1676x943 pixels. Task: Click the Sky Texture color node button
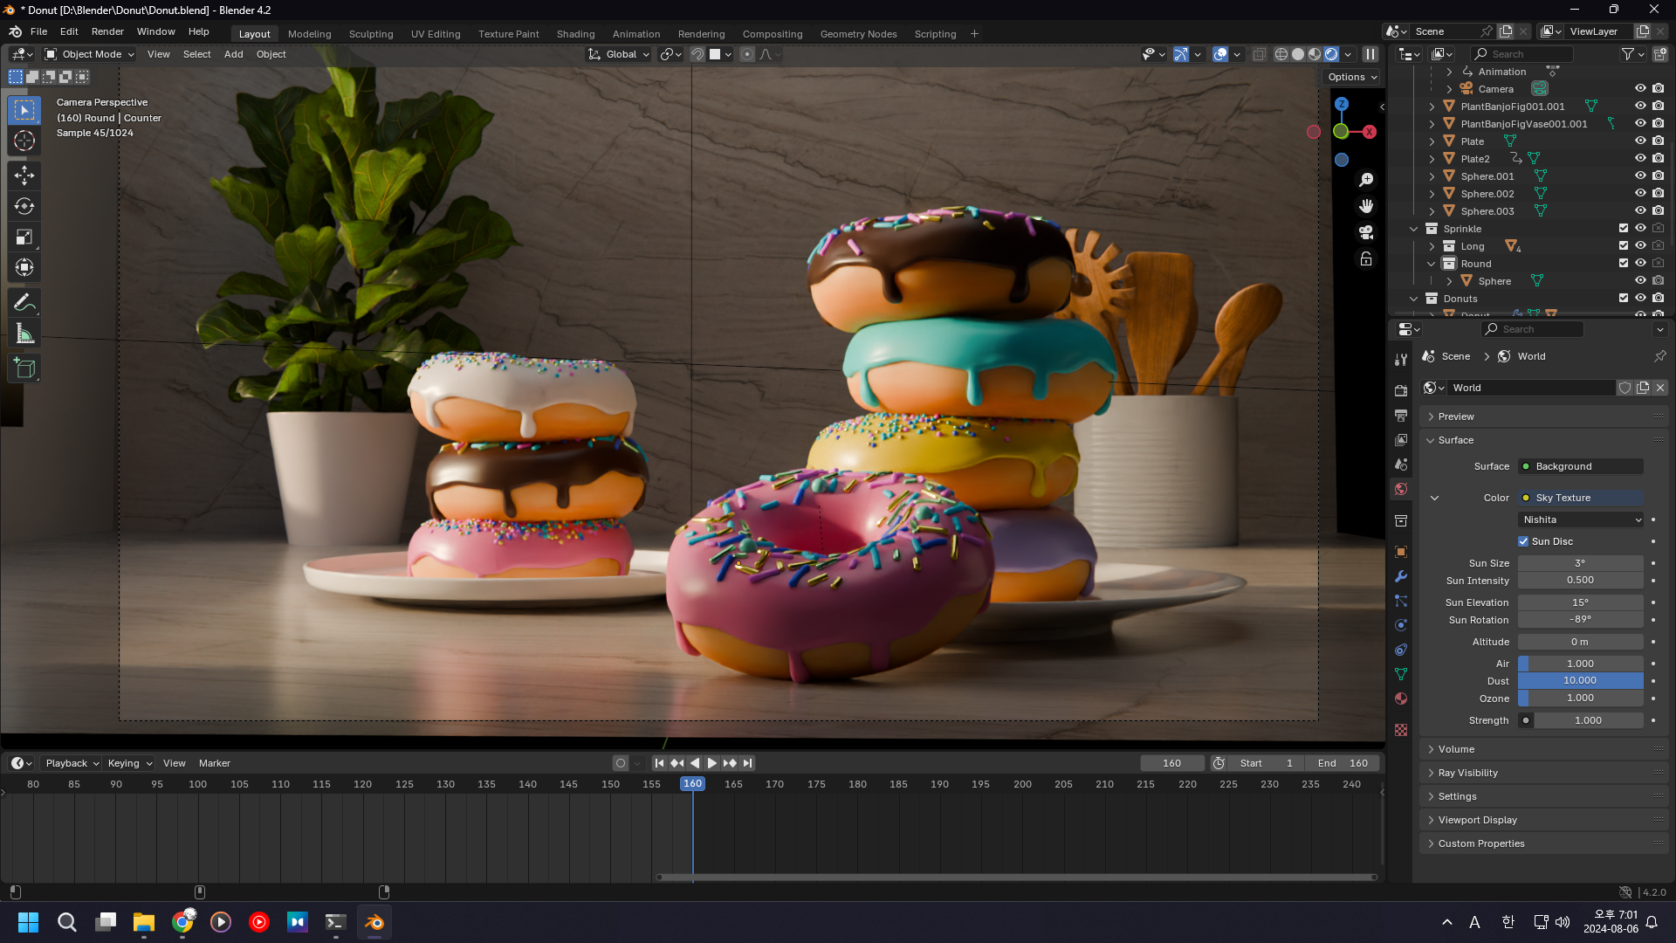[1581, 498]
